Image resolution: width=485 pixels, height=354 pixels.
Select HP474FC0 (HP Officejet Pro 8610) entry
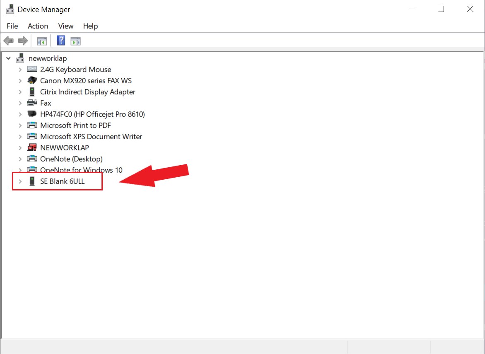point(92,114)
